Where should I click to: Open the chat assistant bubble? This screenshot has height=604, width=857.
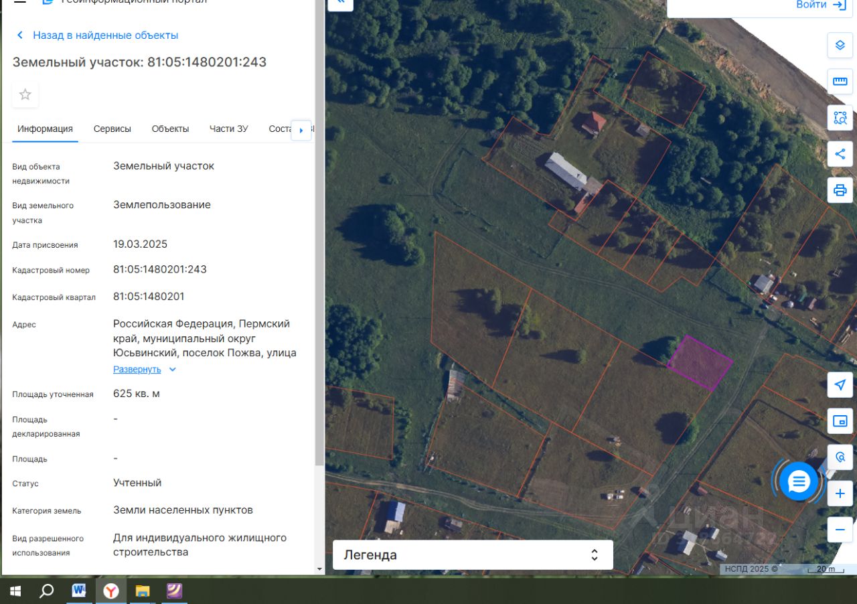(x=799, y=481)
